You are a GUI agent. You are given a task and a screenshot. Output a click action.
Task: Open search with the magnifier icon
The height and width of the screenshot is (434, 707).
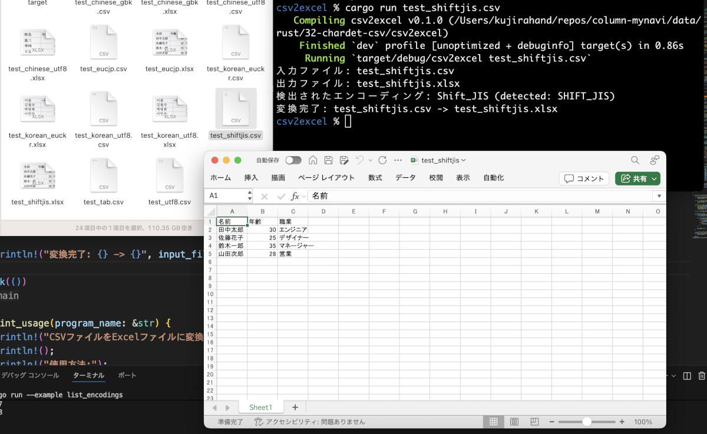tap(635, 160)
